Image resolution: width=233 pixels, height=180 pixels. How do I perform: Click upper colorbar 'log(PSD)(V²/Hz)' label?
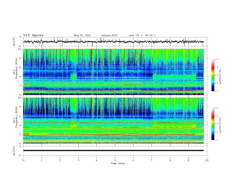tap(220, 77)
